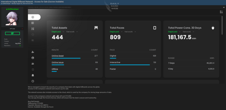Click the FACE column header
The image size is (226, 110).
click(x=112, y=50)
